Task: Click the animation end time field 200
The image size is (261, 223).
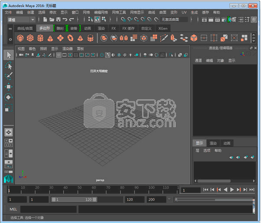Action: 157,199
